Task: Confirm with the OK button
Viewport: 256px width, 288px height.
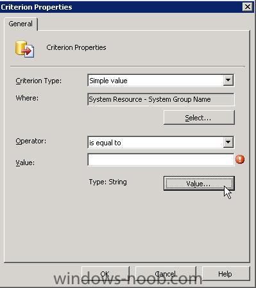Action: [105, 273]
